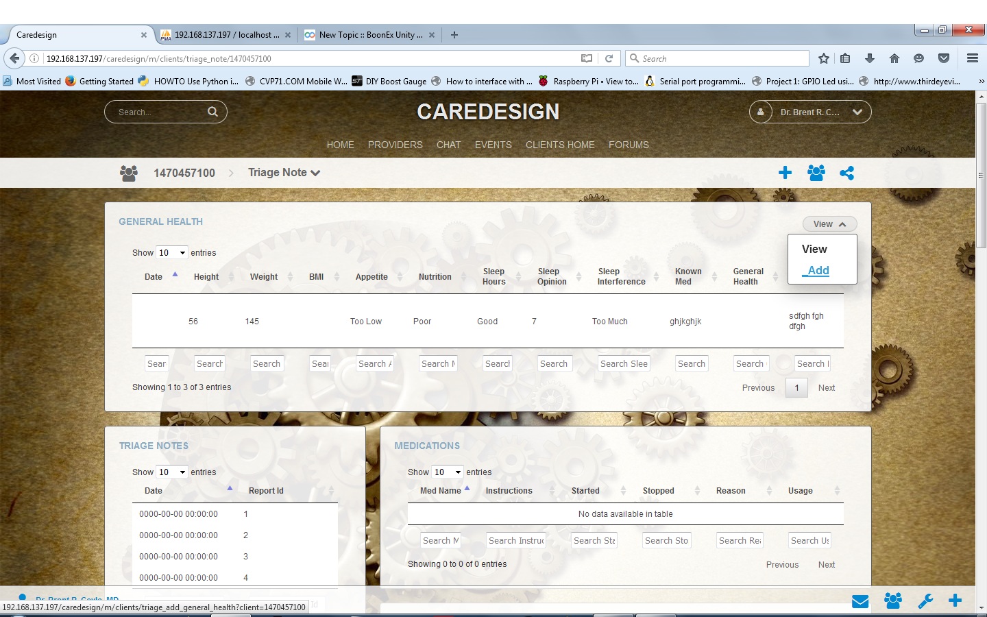The width and height of the screenshot is (987, 617).
Task: Go to the FORUMS menu item
Action: click(629, 145)
